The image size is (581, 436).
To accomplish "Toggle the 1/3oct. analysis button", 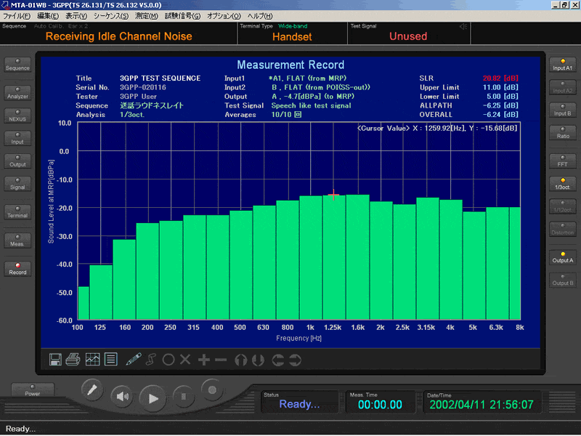I will [x=563, y=184].
